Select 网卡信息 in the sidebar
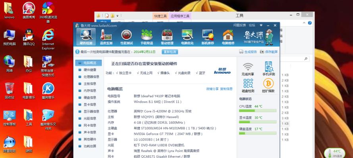Viewport: 353px width, 158px height. coord(88,125)
